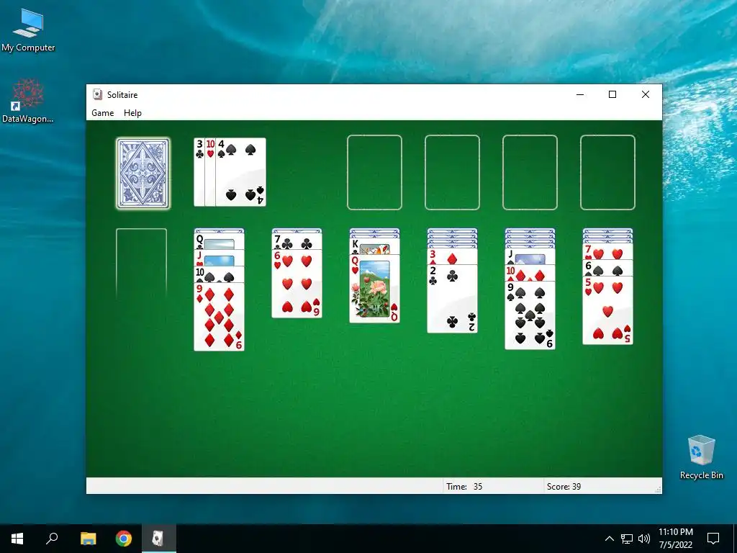Image resolution: width=737 pixels, height=553 pixels.
Task: Select the Queen of hearts card
Action: [x=374, y=289]
